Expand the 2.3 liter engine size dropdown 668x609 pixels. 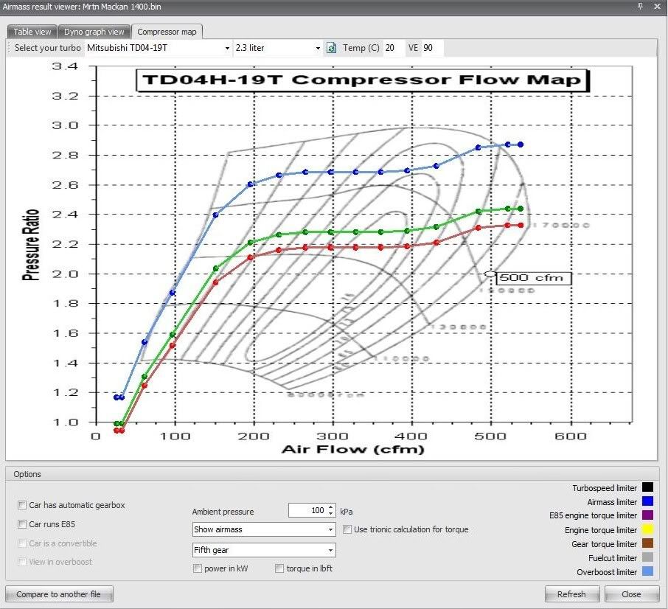pyautogui.click(x=278, y=48)
